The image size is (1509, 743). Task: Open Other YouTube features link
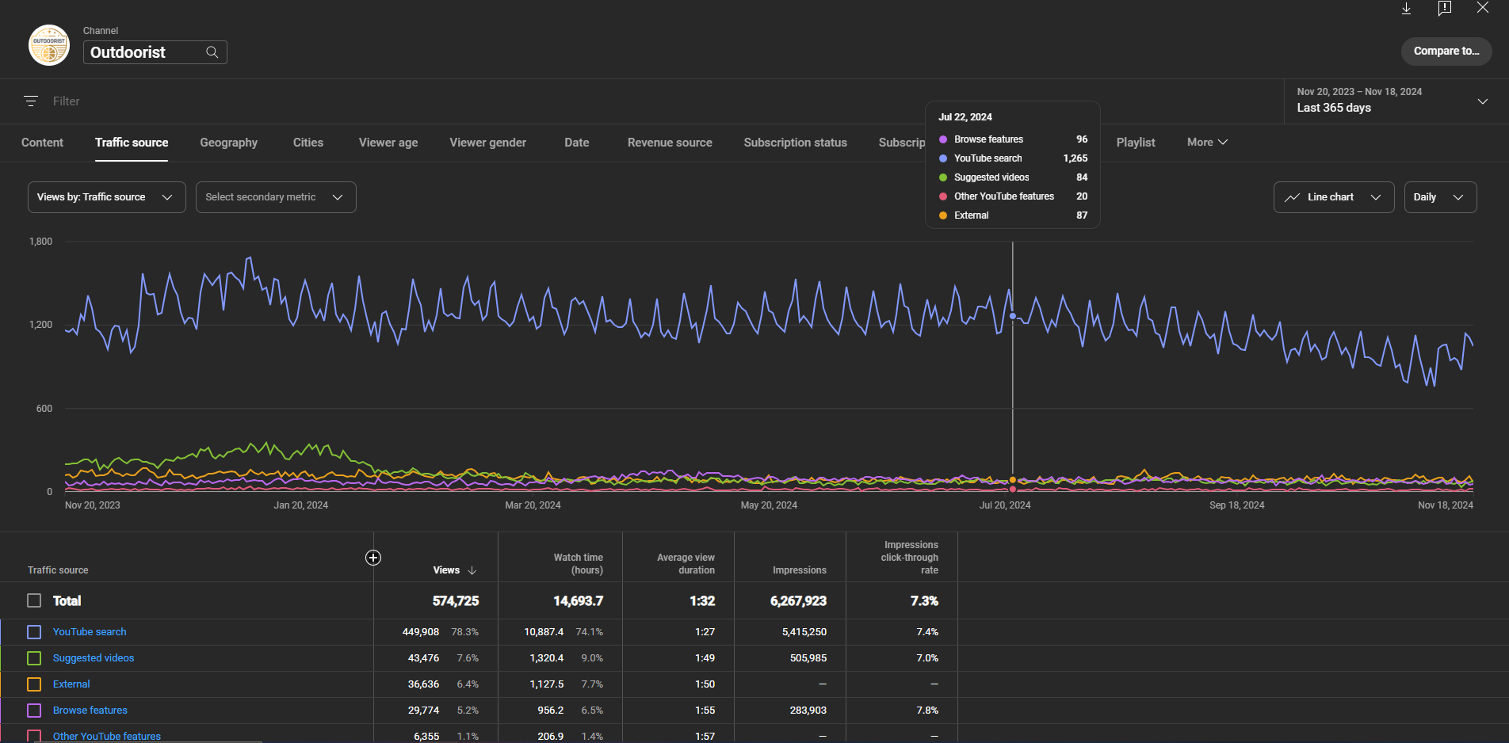coord(107,737)
